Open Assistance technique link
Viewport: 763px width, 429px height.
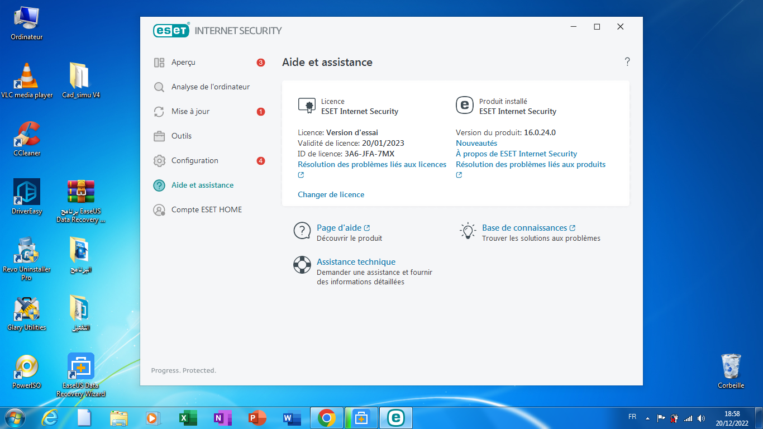point(356,262)
